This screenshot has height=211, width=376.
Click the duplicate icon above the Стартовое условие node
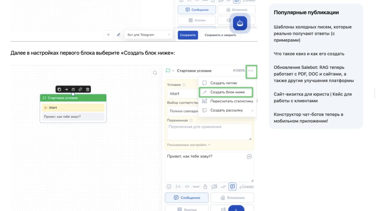(x=59, y=89)
